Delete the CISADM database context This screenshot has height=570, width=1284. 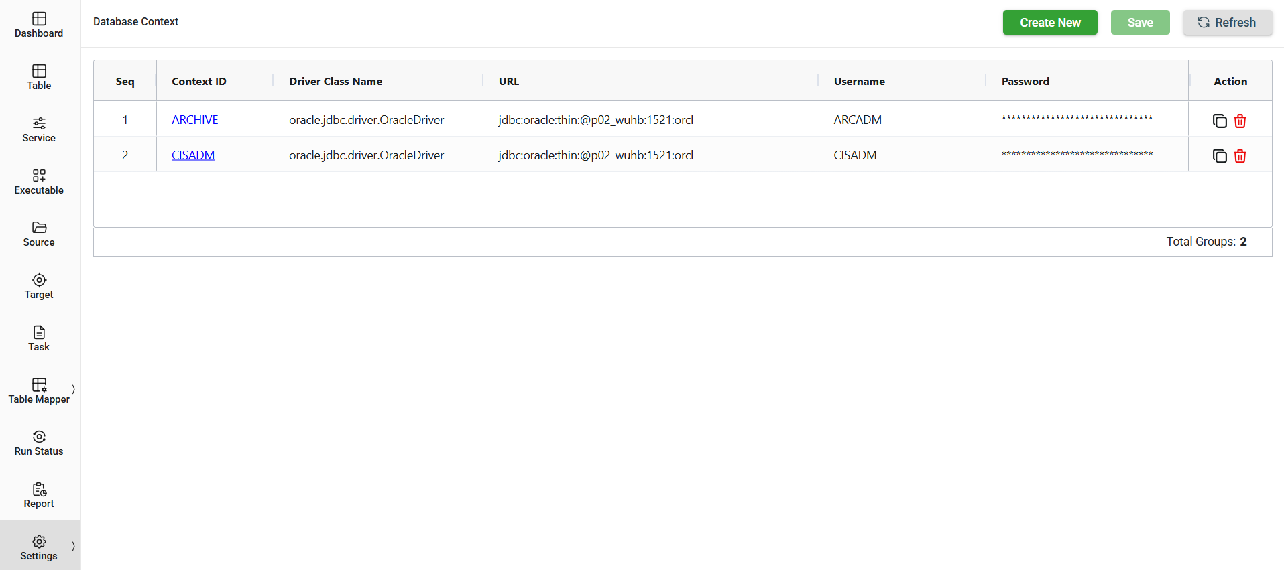1240,156
